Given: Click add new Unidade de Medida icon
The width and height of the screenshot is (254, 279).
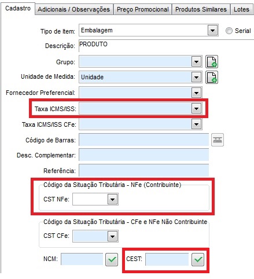Looking at the screenshot, I should (x=212, y=77).
